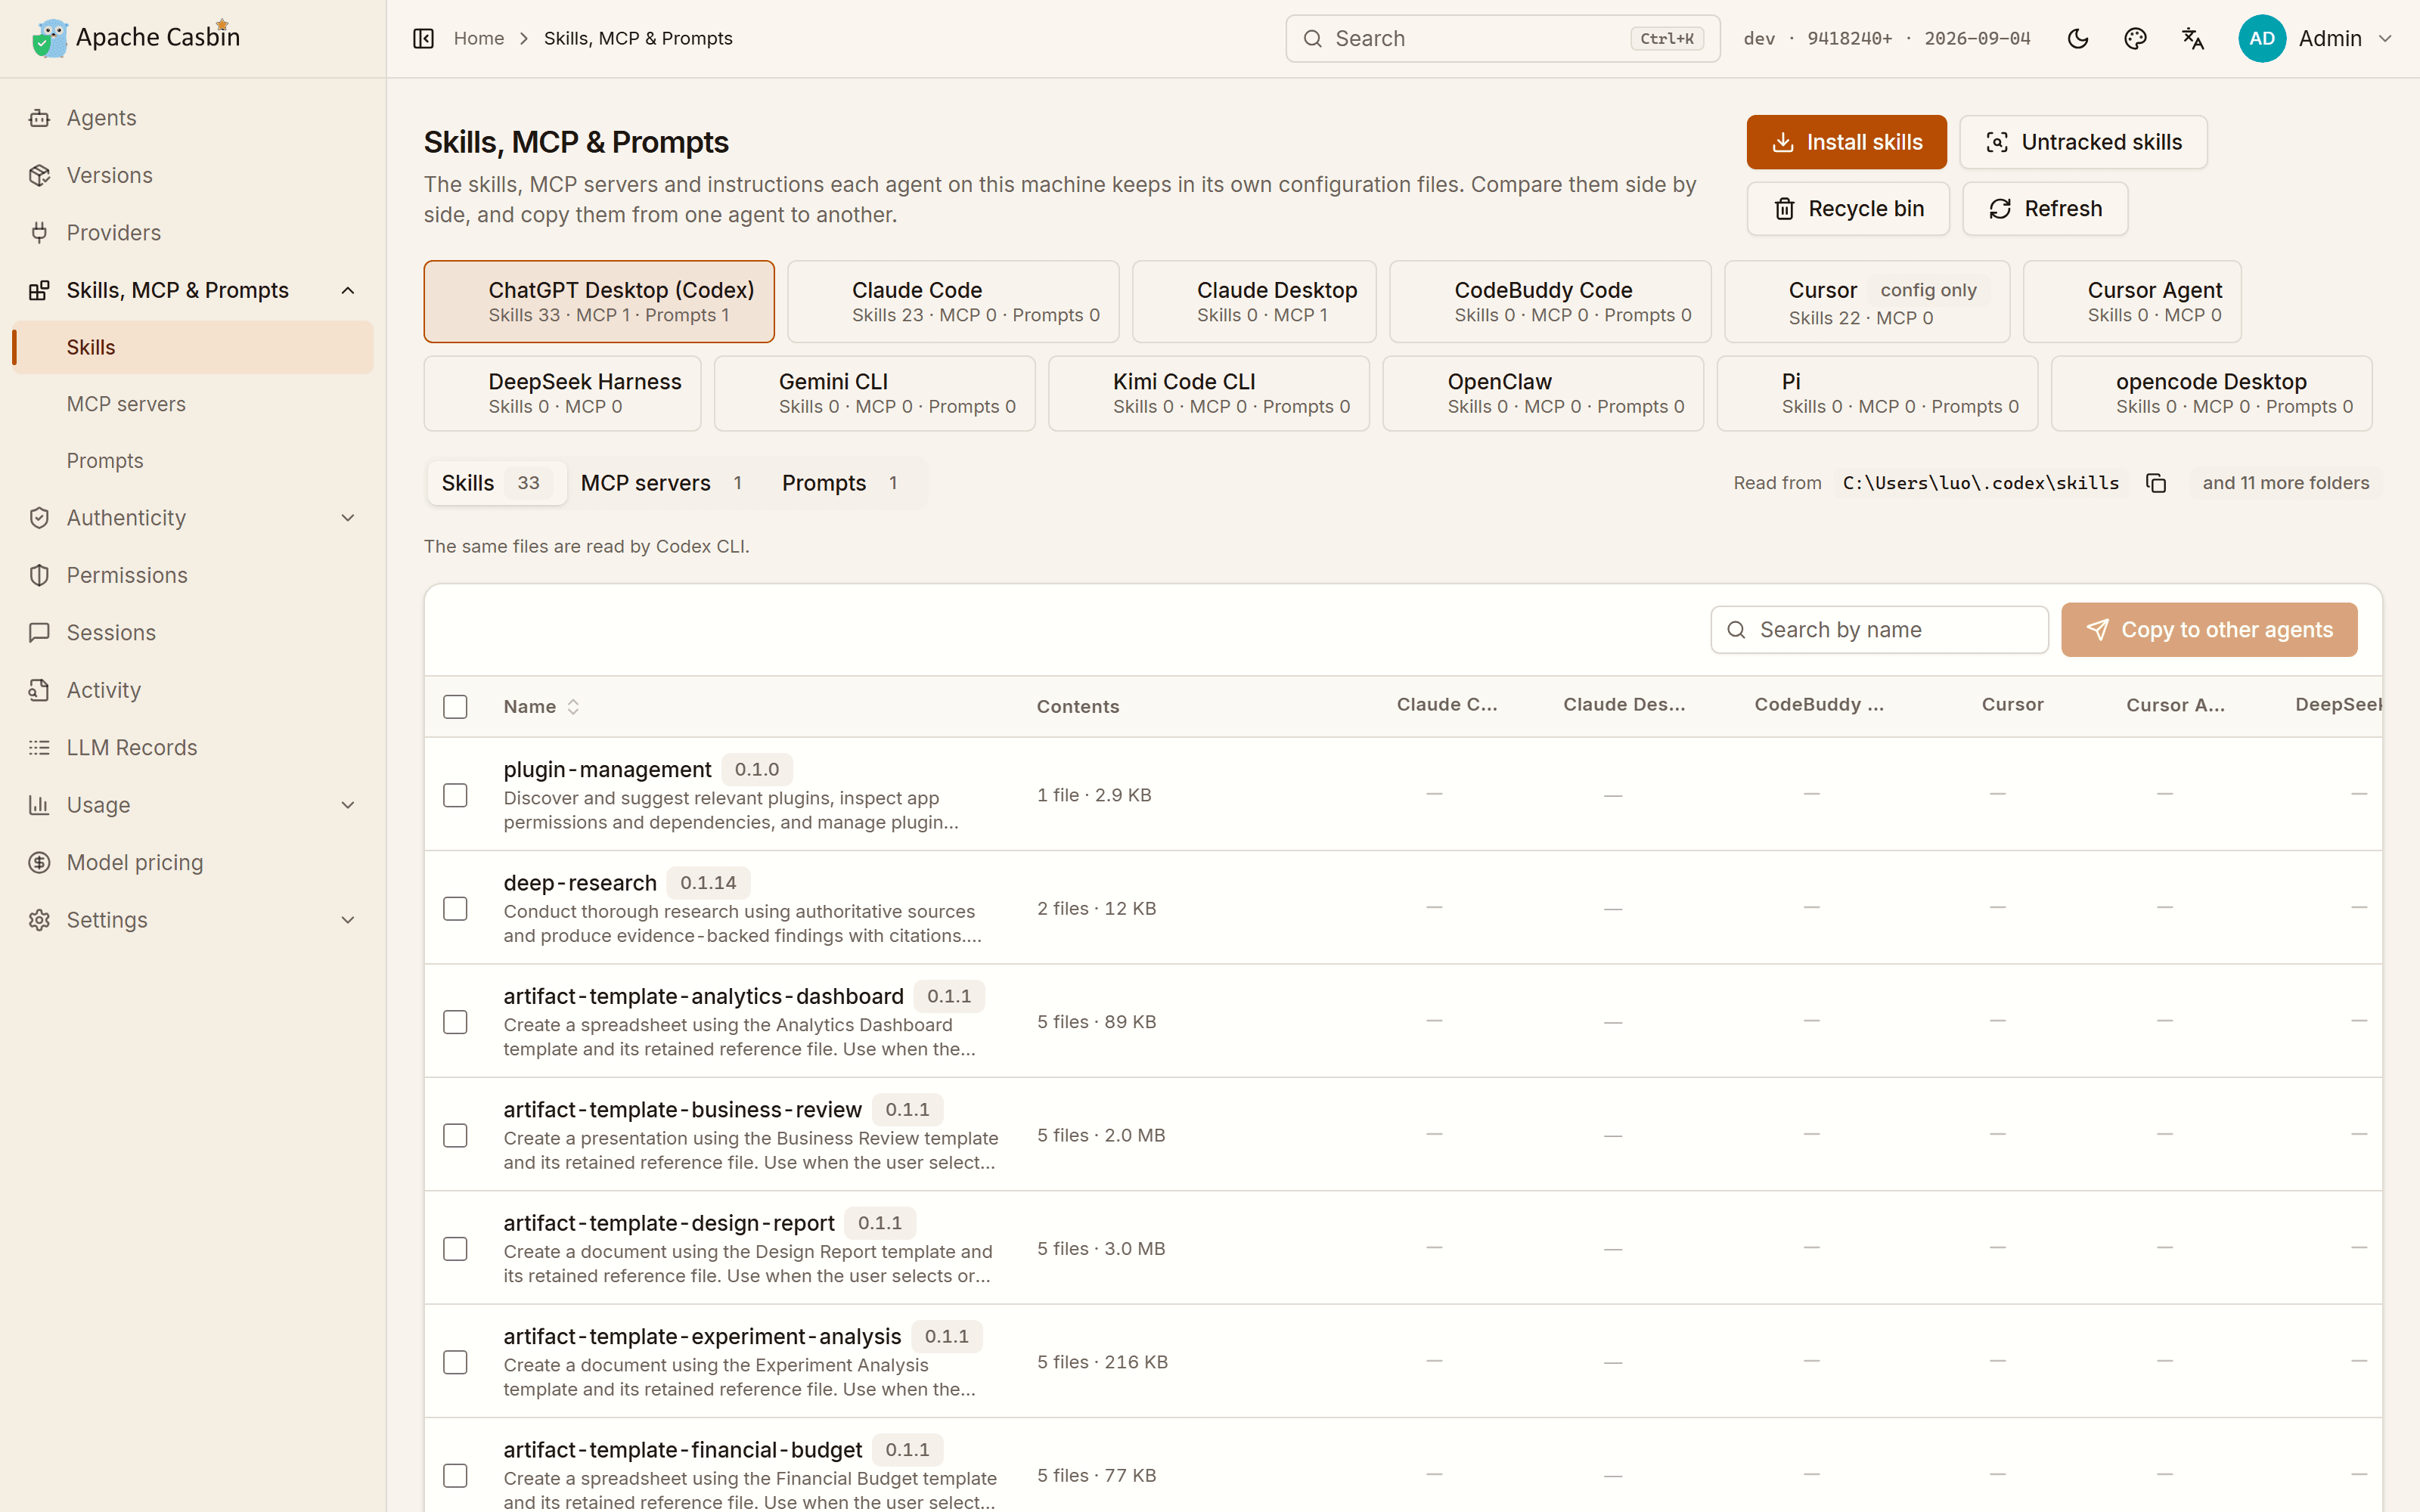This screenshot has width=2420, height=1512.
Task: Click the Apache Casbin logo icon
Action: (x=50, y=38)
